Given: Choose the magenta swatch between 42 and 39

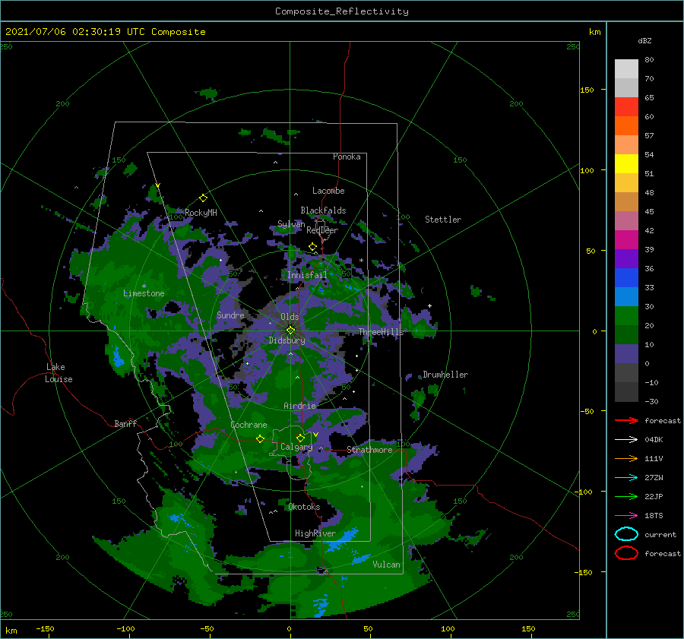Looking at the screenshot, I should (626, 240).
